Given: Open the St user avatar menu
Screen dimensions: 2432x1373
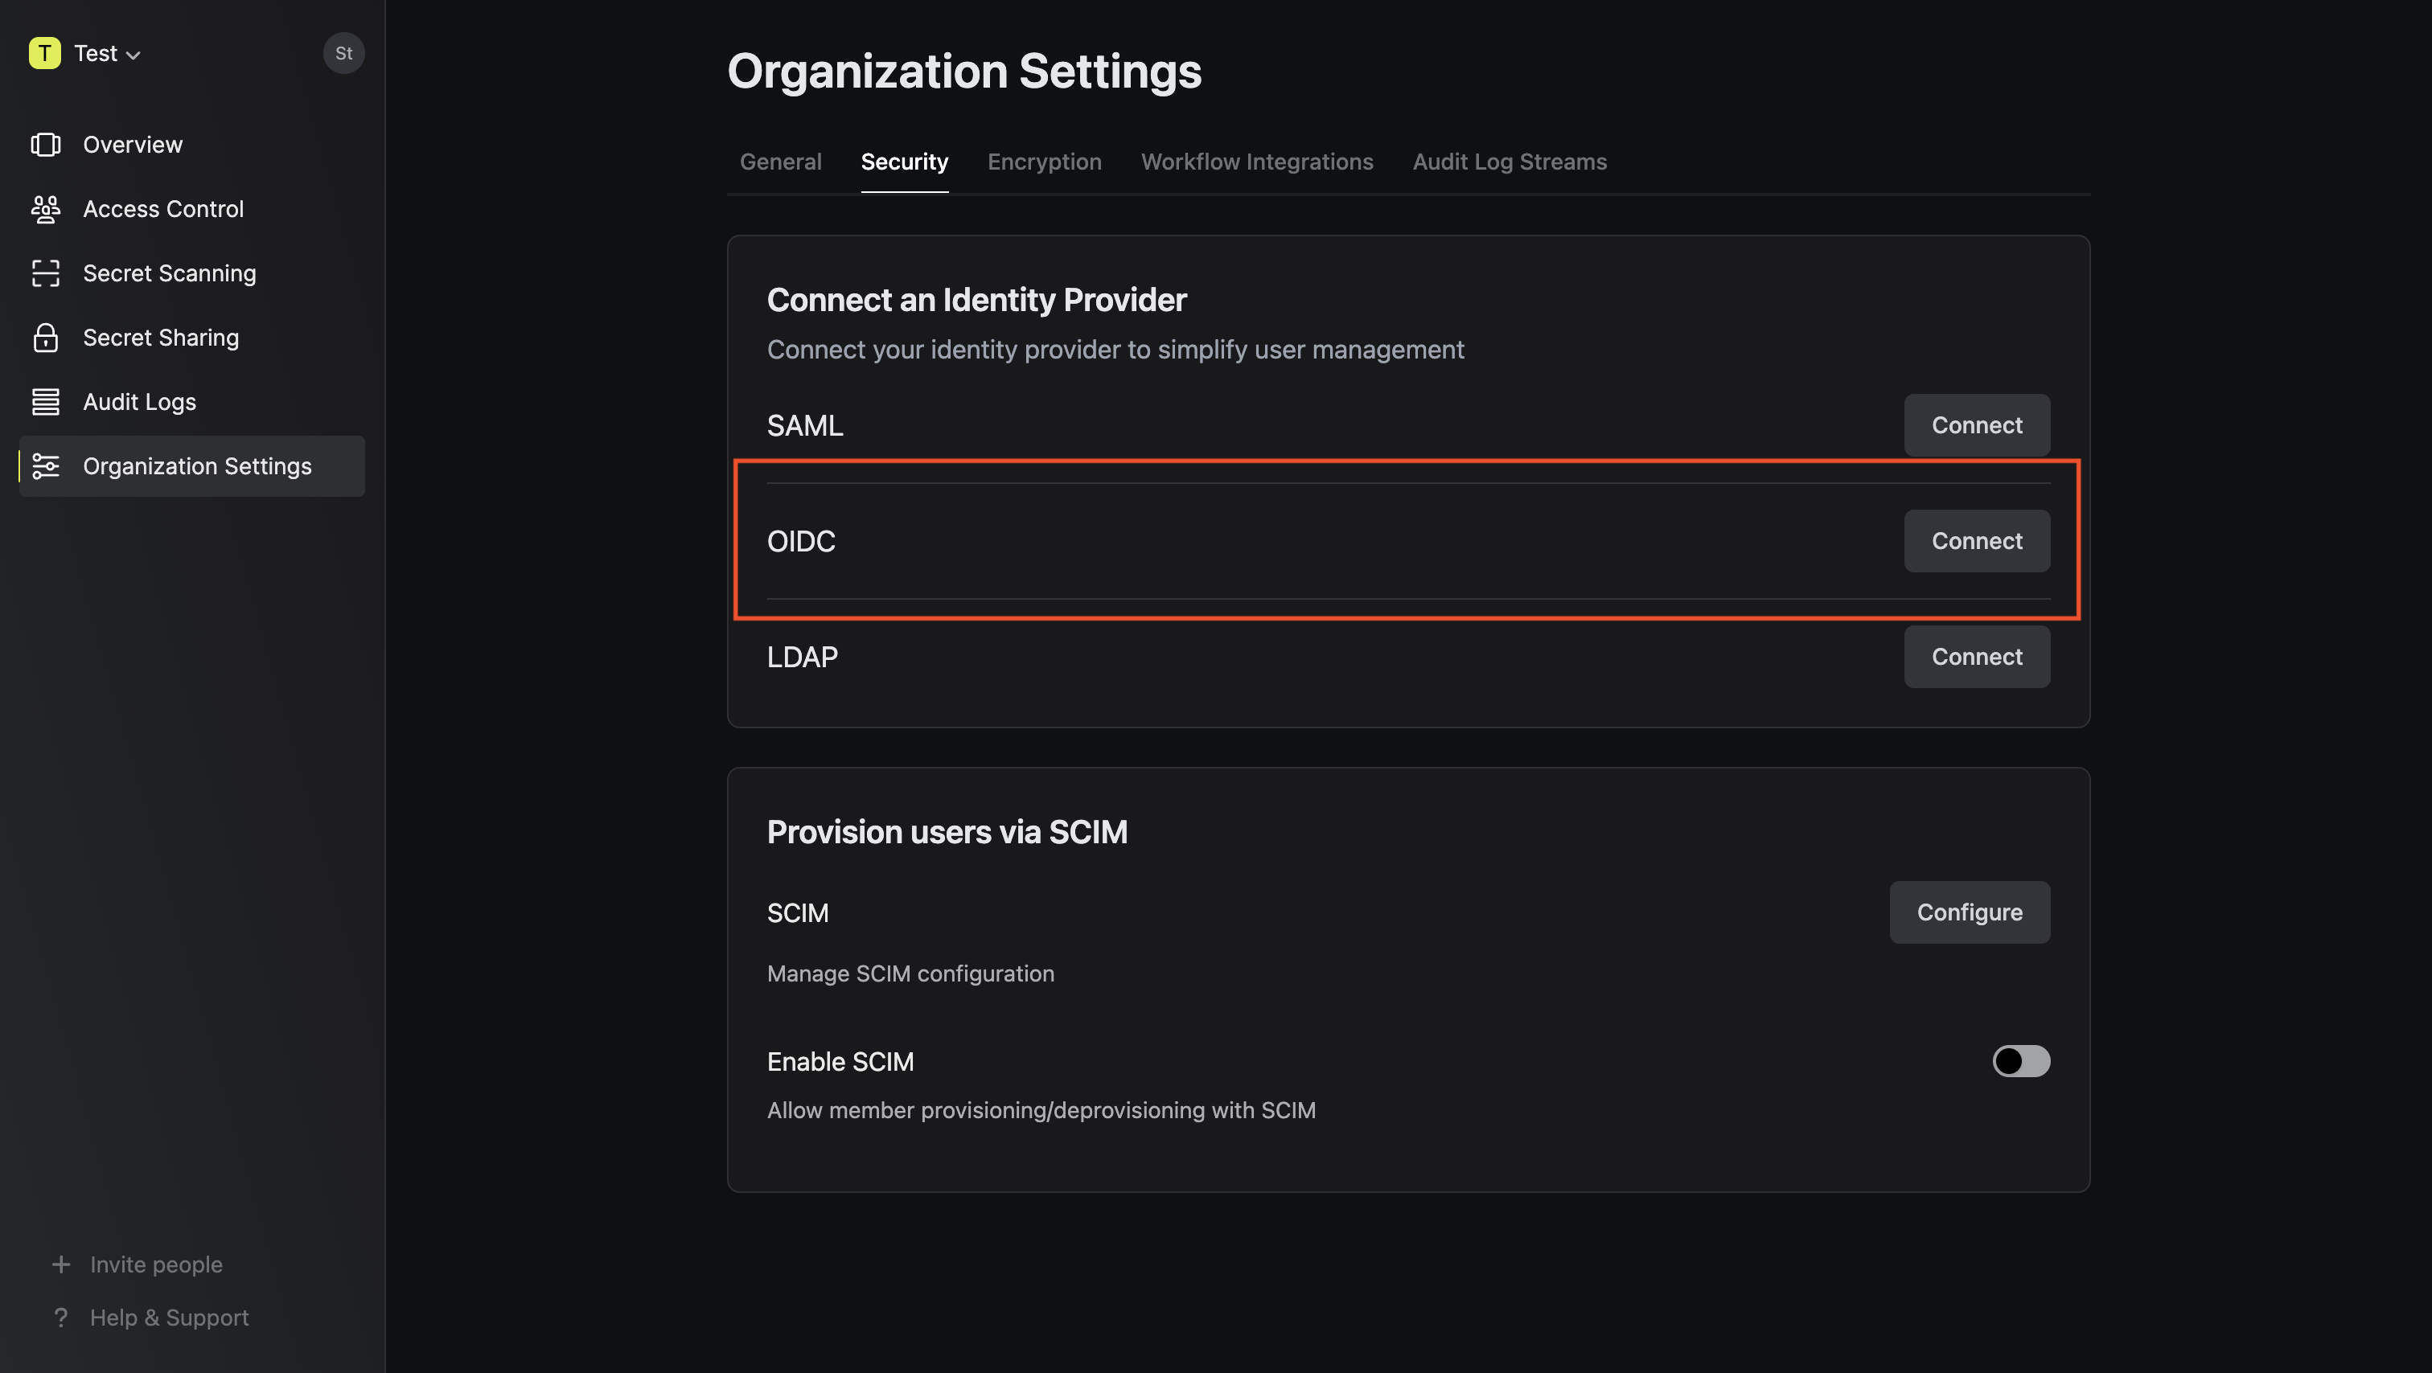Looking at the screenshot, I should point(343,53).
